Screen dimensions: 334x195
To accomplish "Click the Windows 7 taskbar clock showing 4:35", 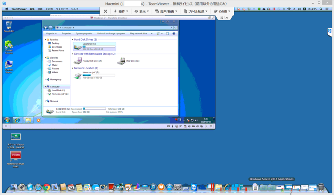I will 205,120.
